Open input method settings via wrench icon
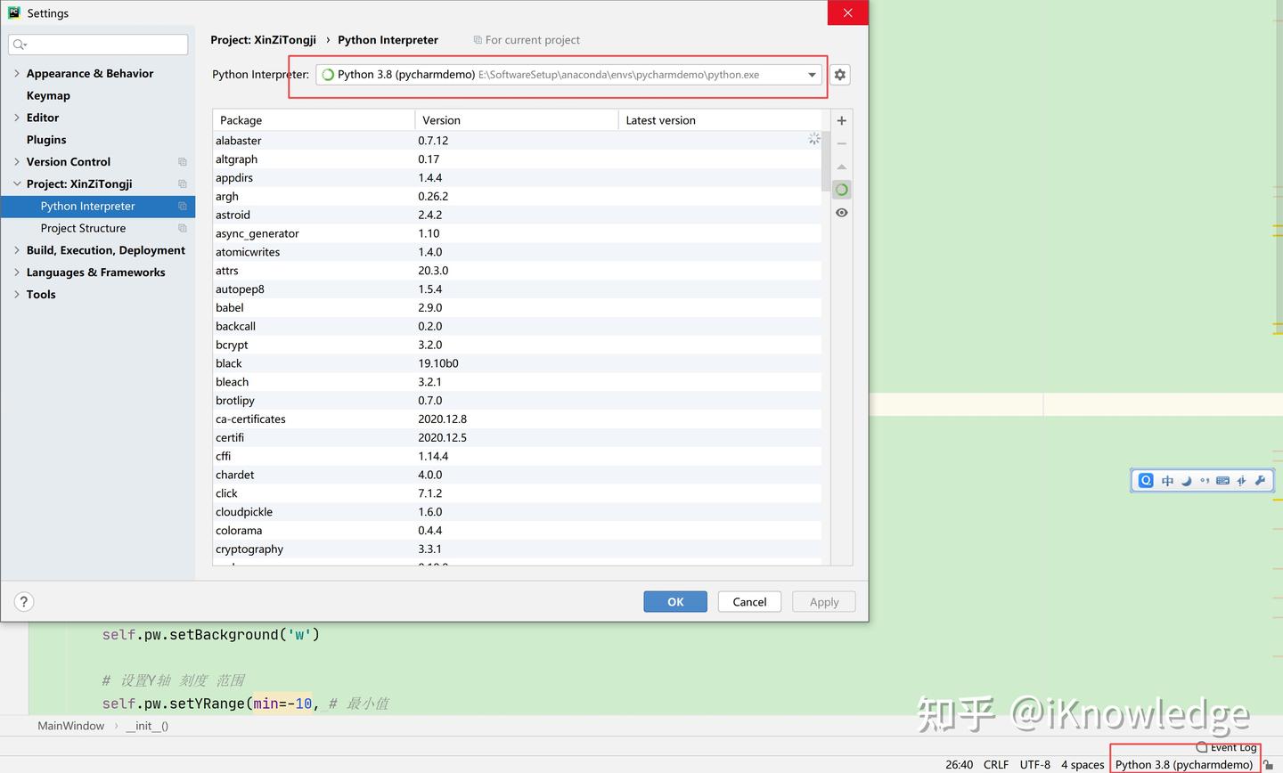 click(1260, 480)
